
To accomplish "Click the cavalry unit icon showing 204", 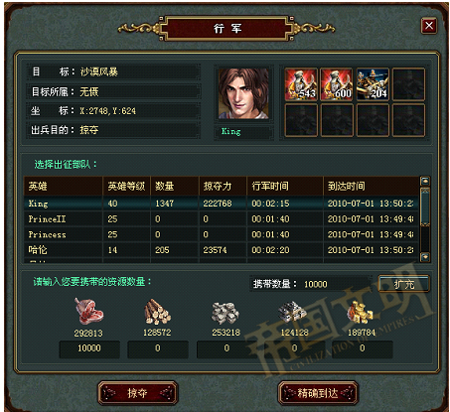I will tap(373, 84).
